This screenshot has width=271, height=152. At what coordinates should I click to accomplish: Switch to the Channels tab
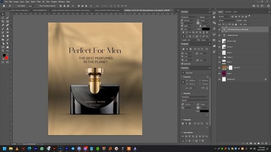[228, 12]
